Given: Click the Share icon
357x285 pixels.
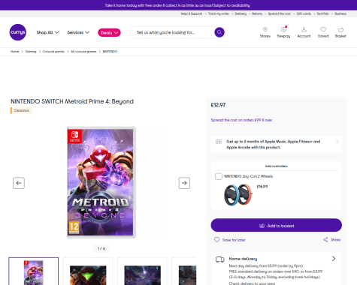Looking at the screenshot, I should (x=325, y=240).
